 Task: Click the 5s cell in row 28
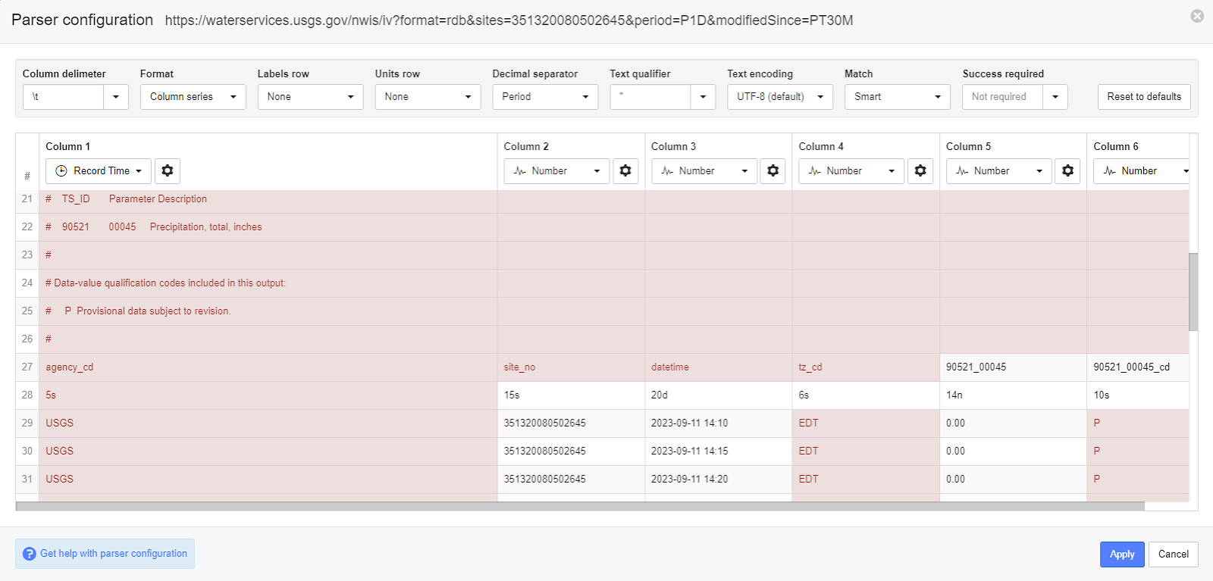268,395
